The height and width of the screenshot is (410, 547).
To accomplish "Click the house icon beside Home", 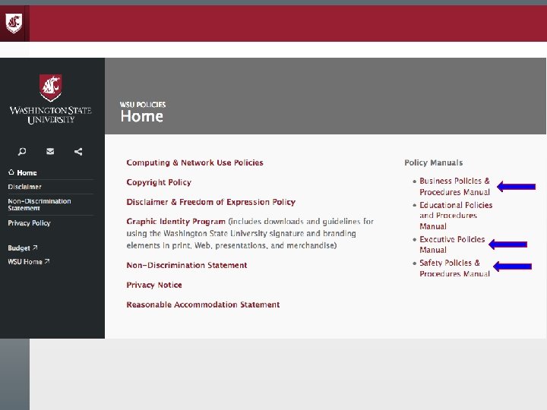I will tap(11, 172).
